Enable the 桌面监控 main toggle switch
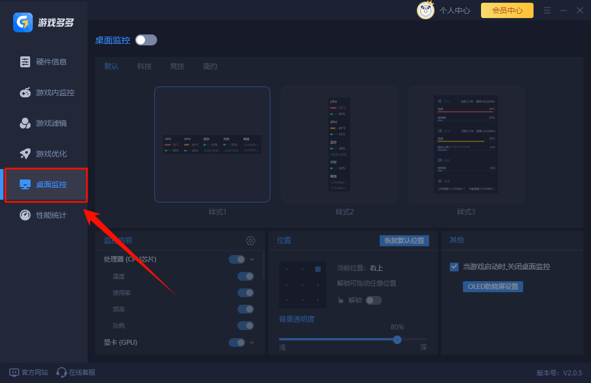 (x=146, y=40)
